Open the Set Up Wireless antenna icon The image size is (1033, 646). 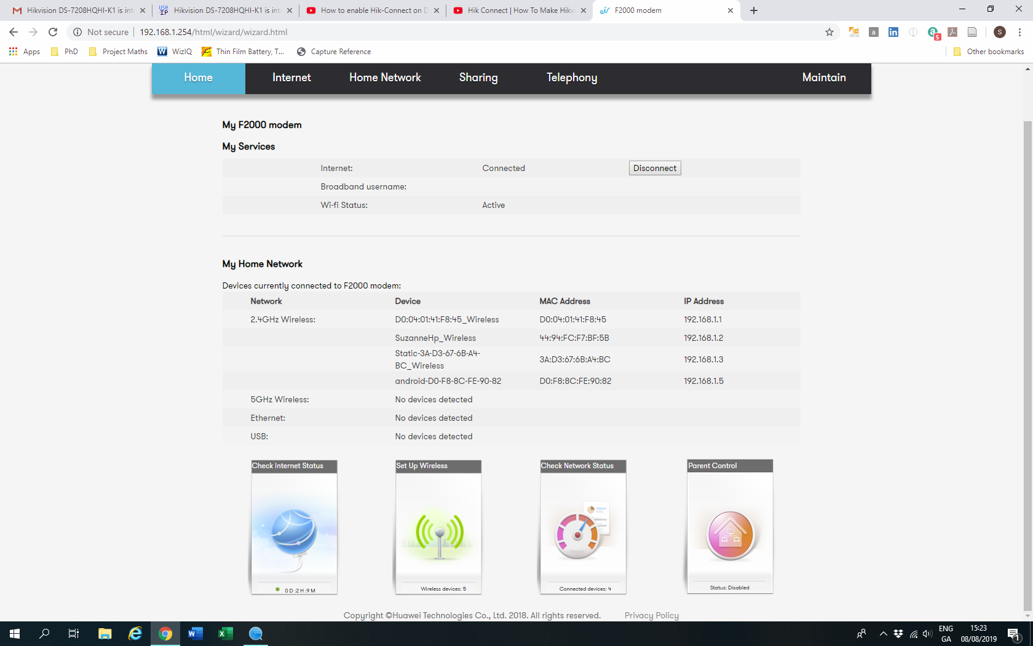(438, 532)
